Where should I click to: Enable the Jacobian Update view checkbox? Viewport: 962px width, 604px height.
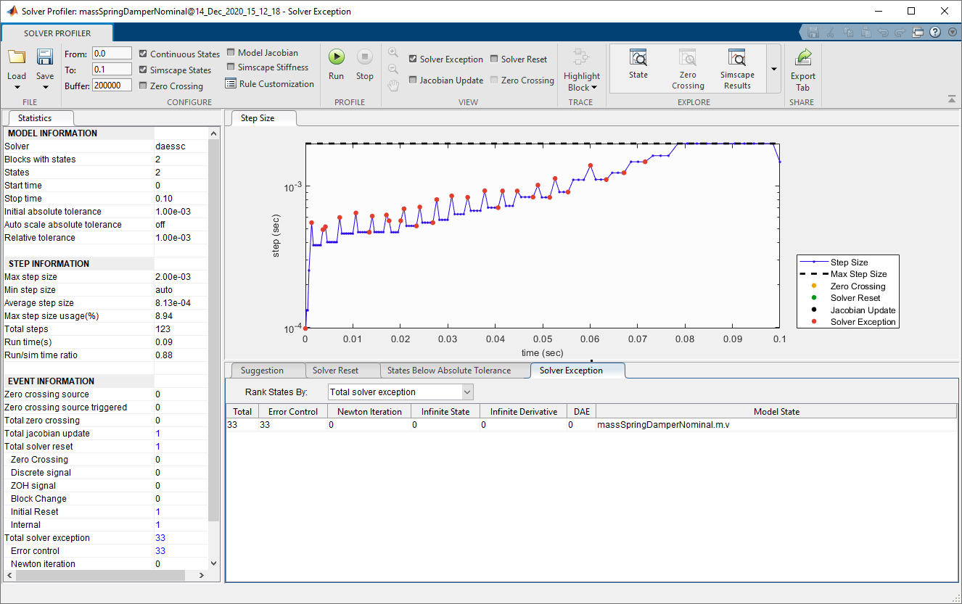[x=413, y=80]
